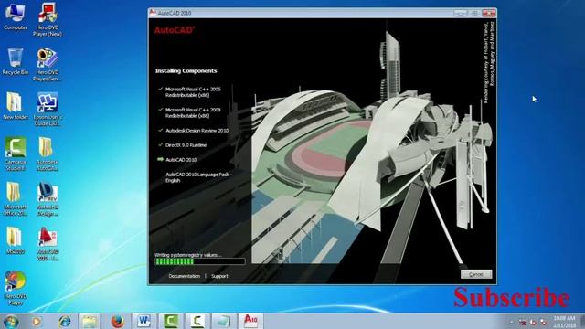Open Windows Media Player from taskbar
This screenshot has width=585, height=329.
pos(37,321)
